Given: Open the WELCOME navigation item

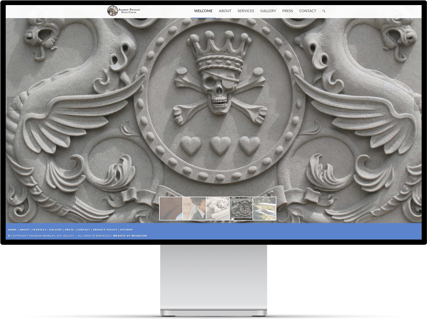Looking at the screenshot, I should coord(203,11).
